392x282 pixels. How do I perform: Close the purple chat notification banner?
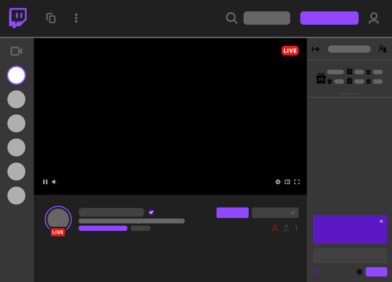click(381, 221)
